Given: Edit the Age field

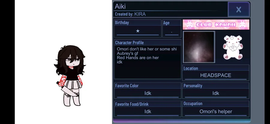Looking at the screenshot, I should coord(172,31).
